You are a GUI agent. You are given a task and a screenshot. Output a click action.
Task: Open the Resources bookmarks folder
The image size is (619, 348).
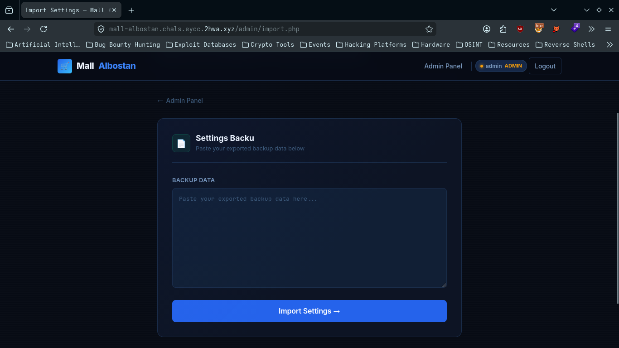click(x=509, y=44)
